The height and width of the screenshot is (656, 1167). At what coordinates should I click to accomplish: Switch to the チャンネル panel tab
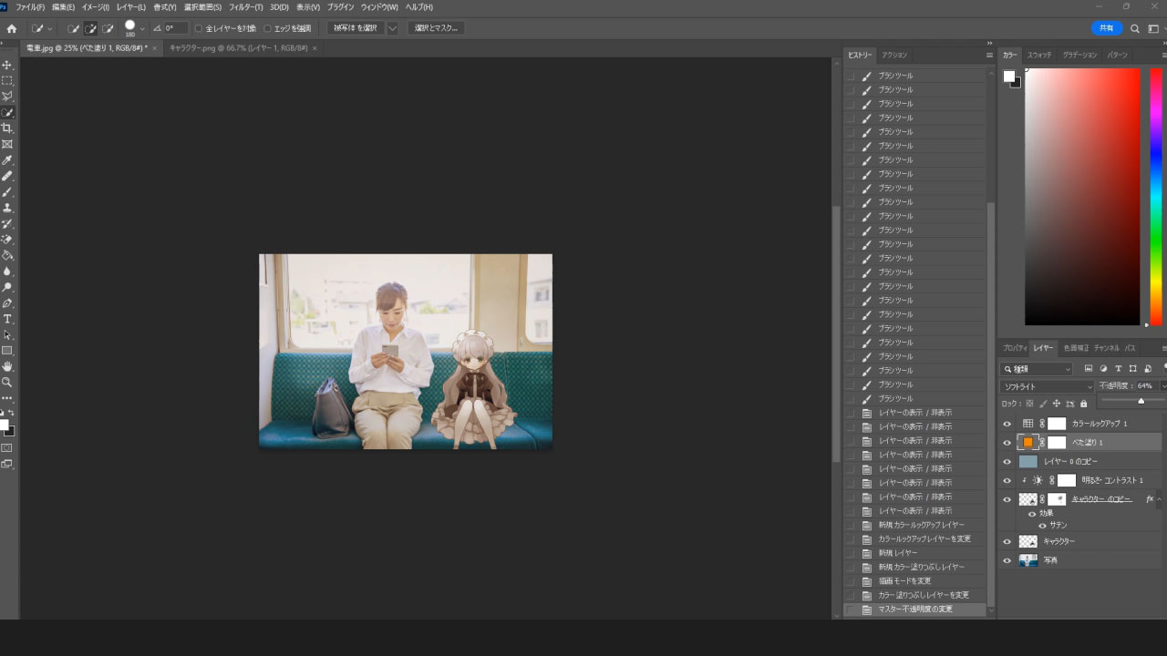(x=1106, y=348)
